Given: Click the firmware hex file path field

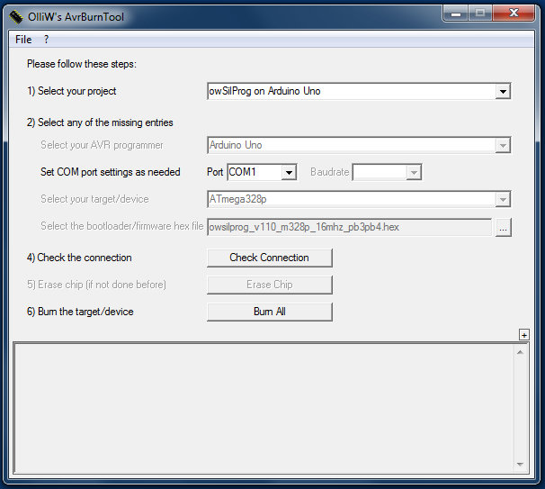Looking at the screenshot, I should tap(349, 228).
